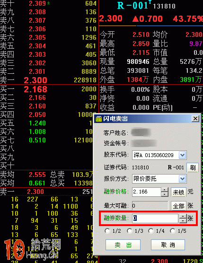
Task: Click the 刷 refresh button
Action: [x=193, y=167]
